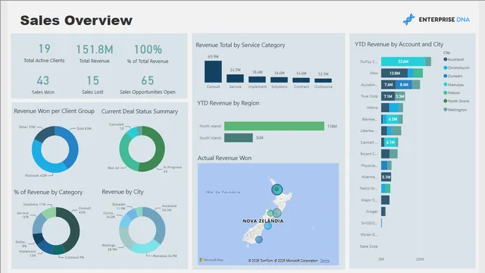Click the North Shore legend entry
Screen dimensions: 485x273
coord(456,101)
